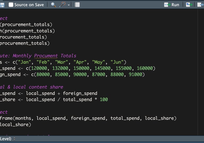Re-run the previous code region
Viewport: 204px width, 143px height.
(189, 5)
